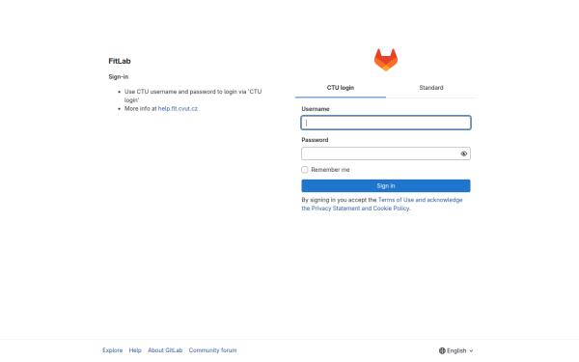Switch to the Standard tab
This screenshot has height=362, width=579.
coord(431,88)
